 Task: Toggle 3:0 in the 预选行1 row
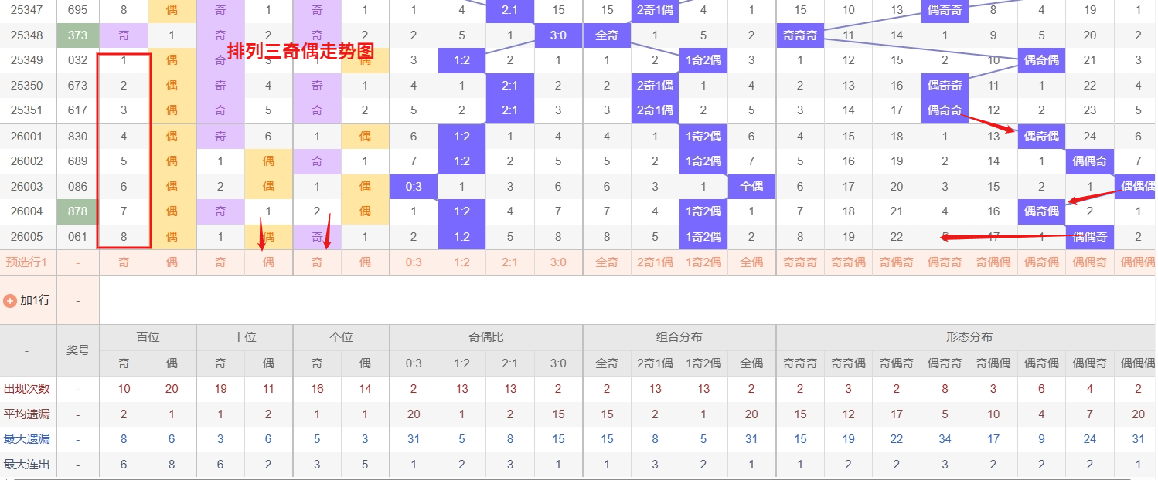click(558, 262)
